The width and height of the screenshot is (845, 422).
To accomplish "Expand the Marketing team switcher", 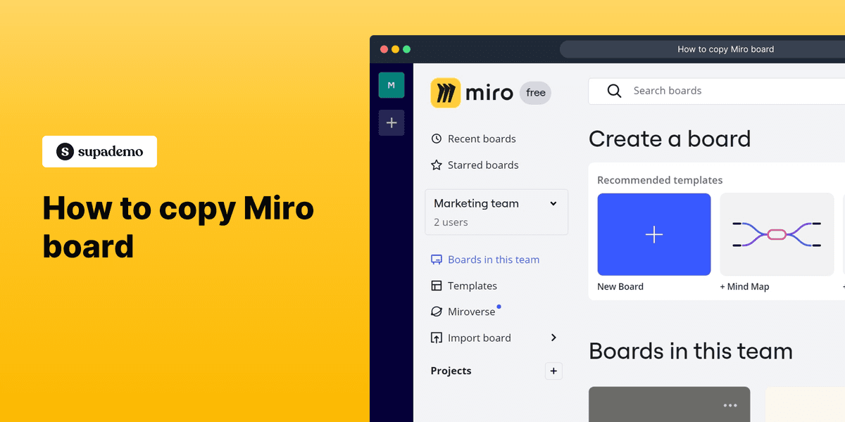I will point(553,203).
